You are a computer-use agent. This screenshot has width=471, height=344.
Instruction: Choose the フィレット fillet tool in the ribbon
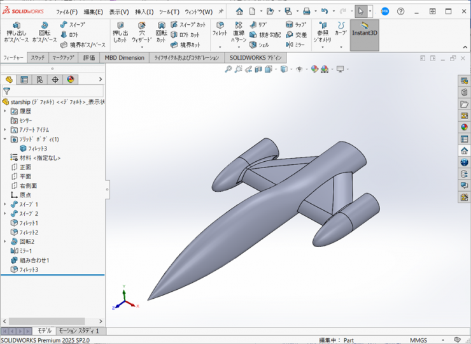click(x=220, y=29)
